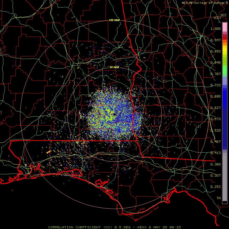Select the 0.520 scale value
The height and width of the screenshot is (229, 229).
[x=216, y=131]
